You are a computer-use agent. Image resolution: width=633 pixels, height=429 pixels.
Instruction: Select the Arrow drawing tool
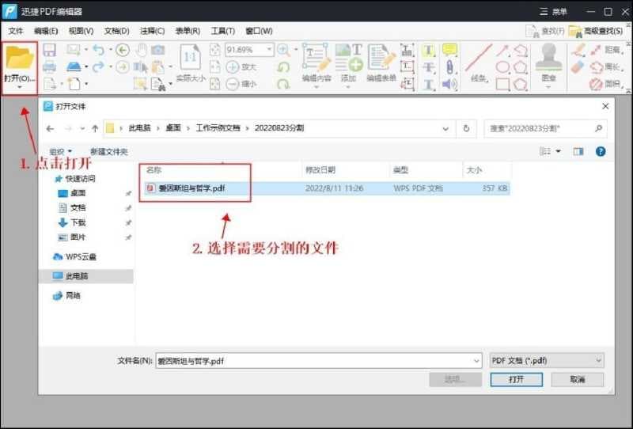(502, 51)
